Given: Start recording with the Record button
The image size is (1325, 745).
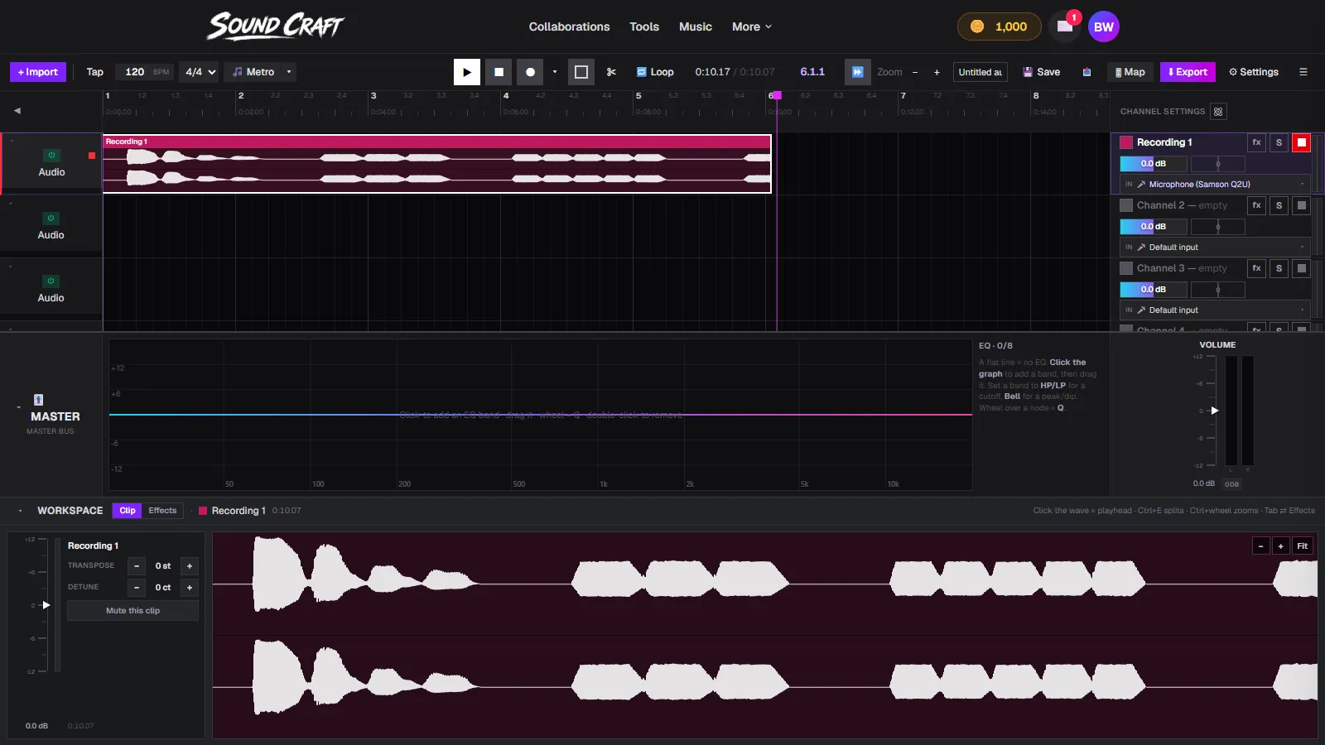Looking at the screenshot, I should pyautogui.click(x=530, y=72).
